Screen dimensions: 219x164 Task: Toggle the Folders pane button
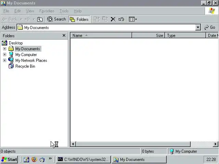[x=79, y=19]
